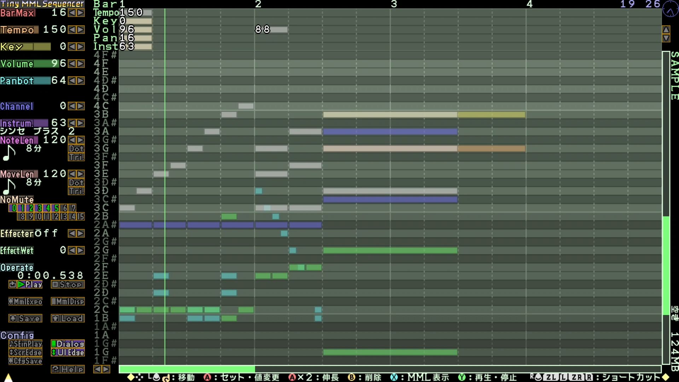Toggle the Dialog config option

pos(68,344)
